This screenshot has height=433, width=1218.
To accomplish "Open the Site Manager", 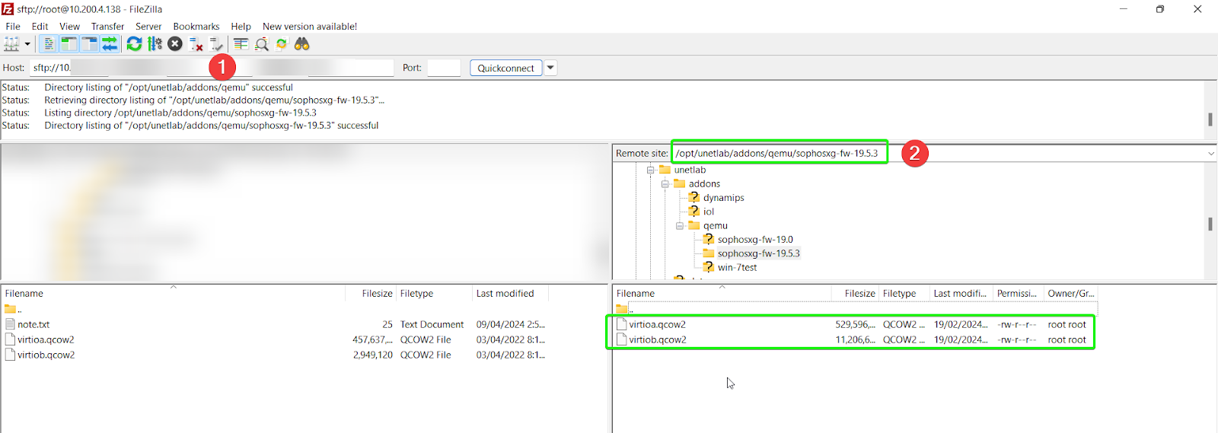I will (x=11, y=44).
